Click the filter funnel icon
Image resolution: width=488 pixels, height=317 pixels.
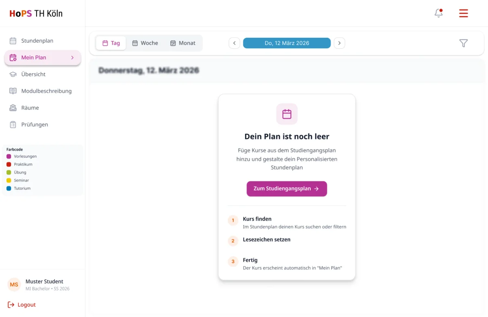(x=463, y=43)
